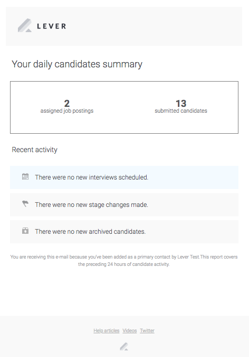This screenshot has width=249, height=357.
Task: Click the submitted candidates label
Action: click(x=181, y=111)
